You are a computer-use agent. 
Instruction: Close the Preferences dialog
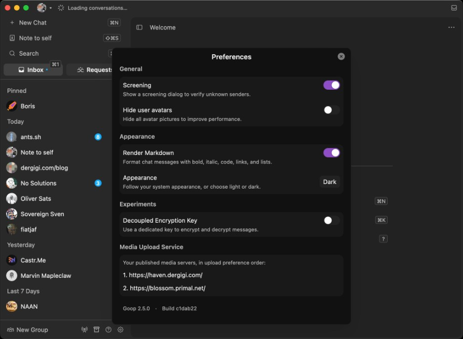tap(341, 56)
